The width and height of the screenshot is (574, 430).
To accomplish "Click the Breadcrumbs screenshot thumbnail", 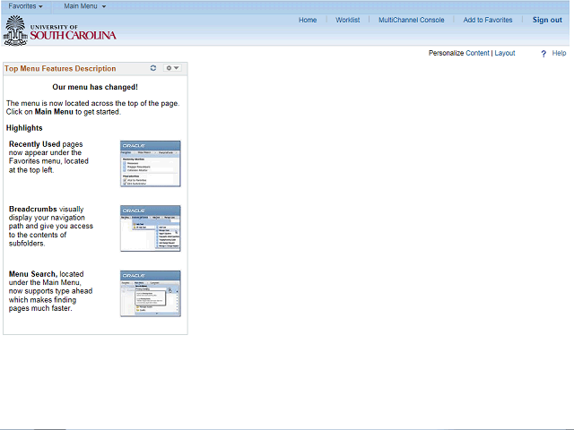I will point(151,228).
